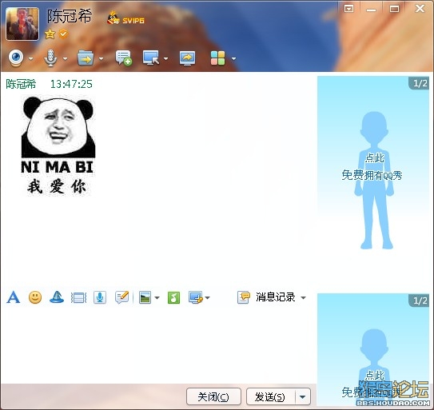434x410 pixels.
Task: Expand screen capture options arrow
Action: 208,298
